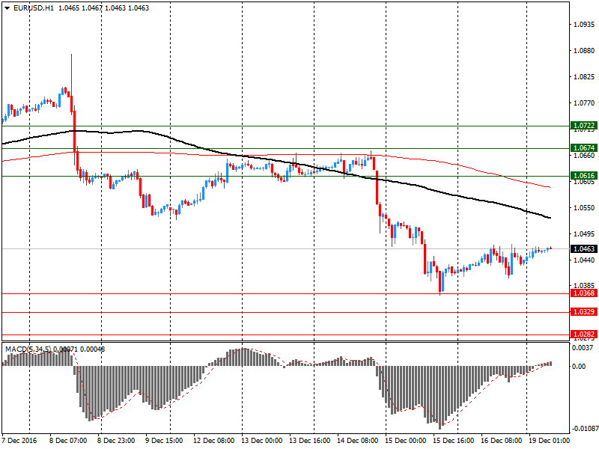Click the 1.0660 price scale value
The height and width of the screenshot is (449, 599).
click(x=584, y=156)
